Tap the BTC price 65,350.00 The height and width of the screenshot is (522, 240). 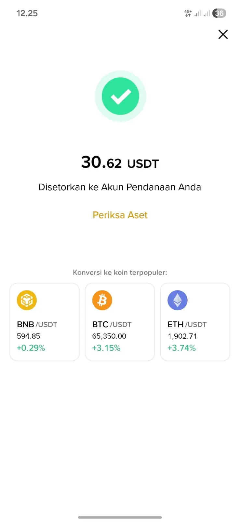tap(109, 336)
